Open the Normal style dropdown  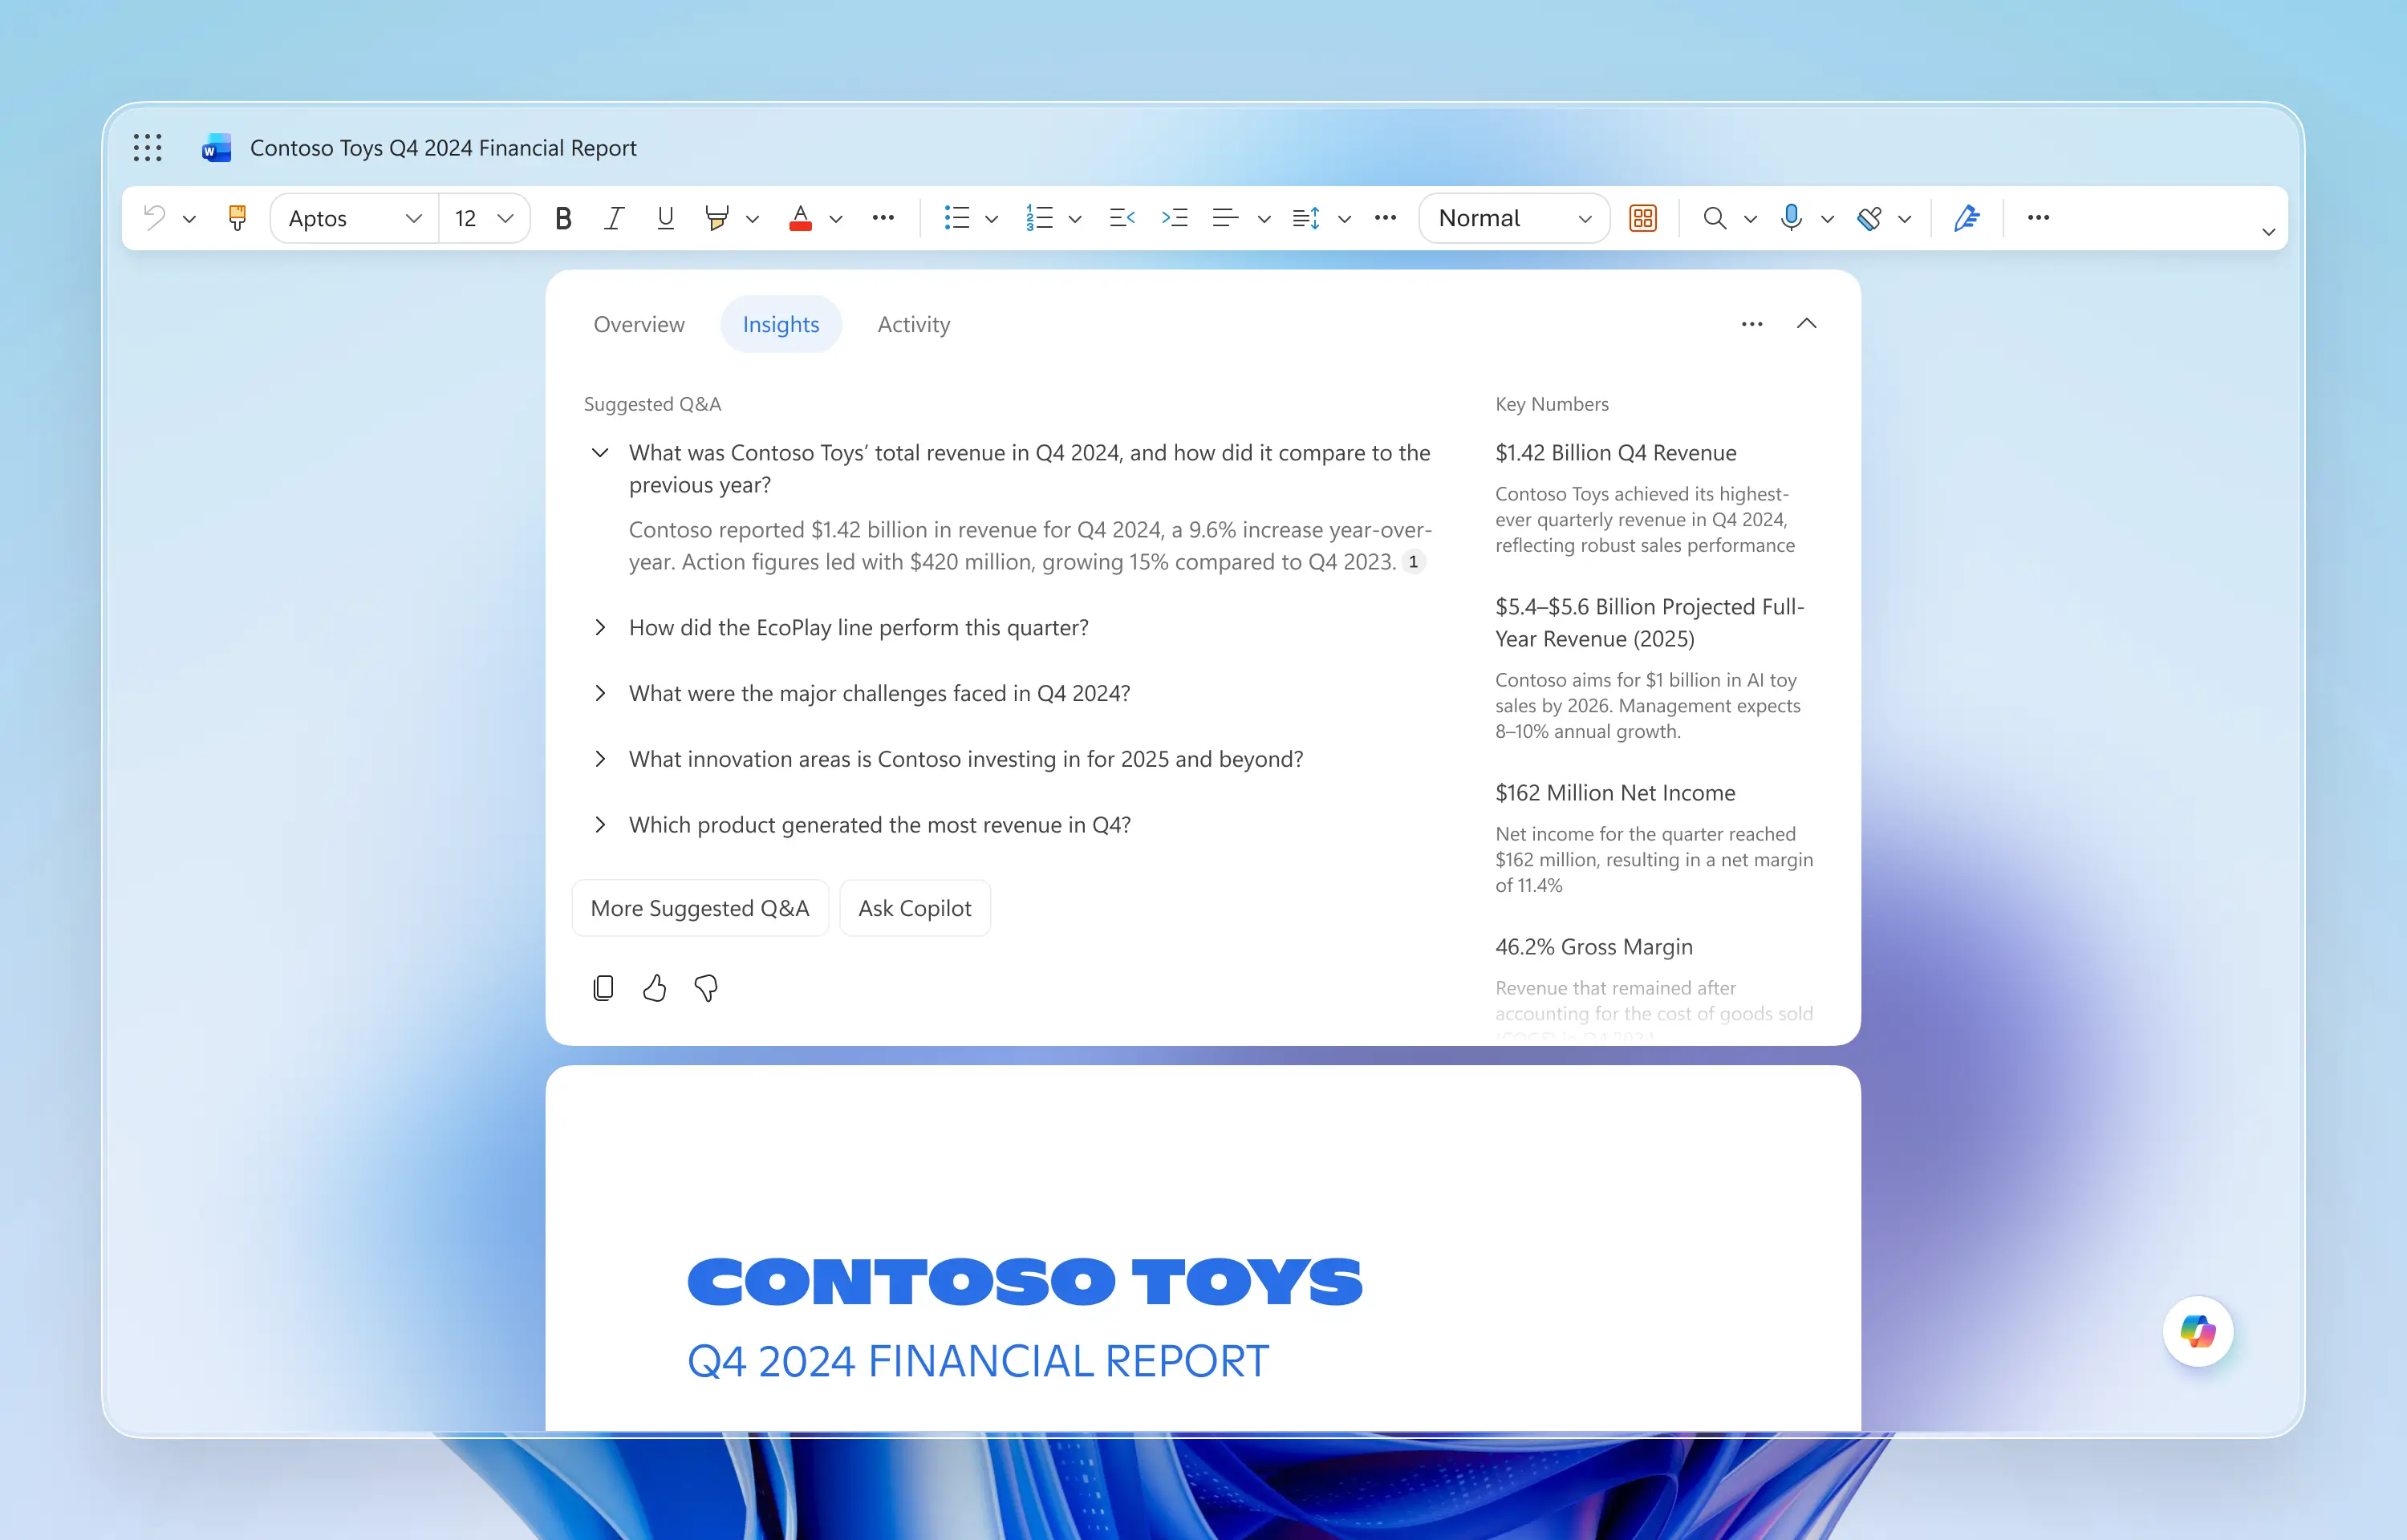(x=1513, y=218)
